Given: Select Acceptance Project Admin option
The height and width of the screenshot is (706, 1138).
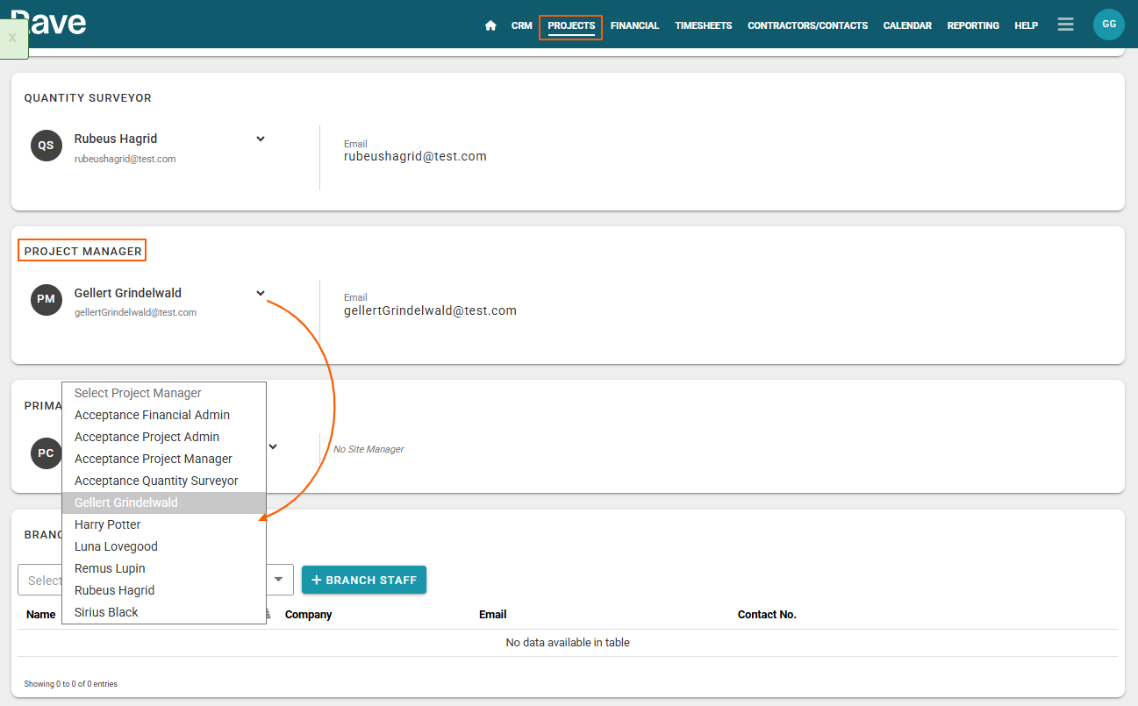Looking at the screenshot, I should (x=164, y=437).
